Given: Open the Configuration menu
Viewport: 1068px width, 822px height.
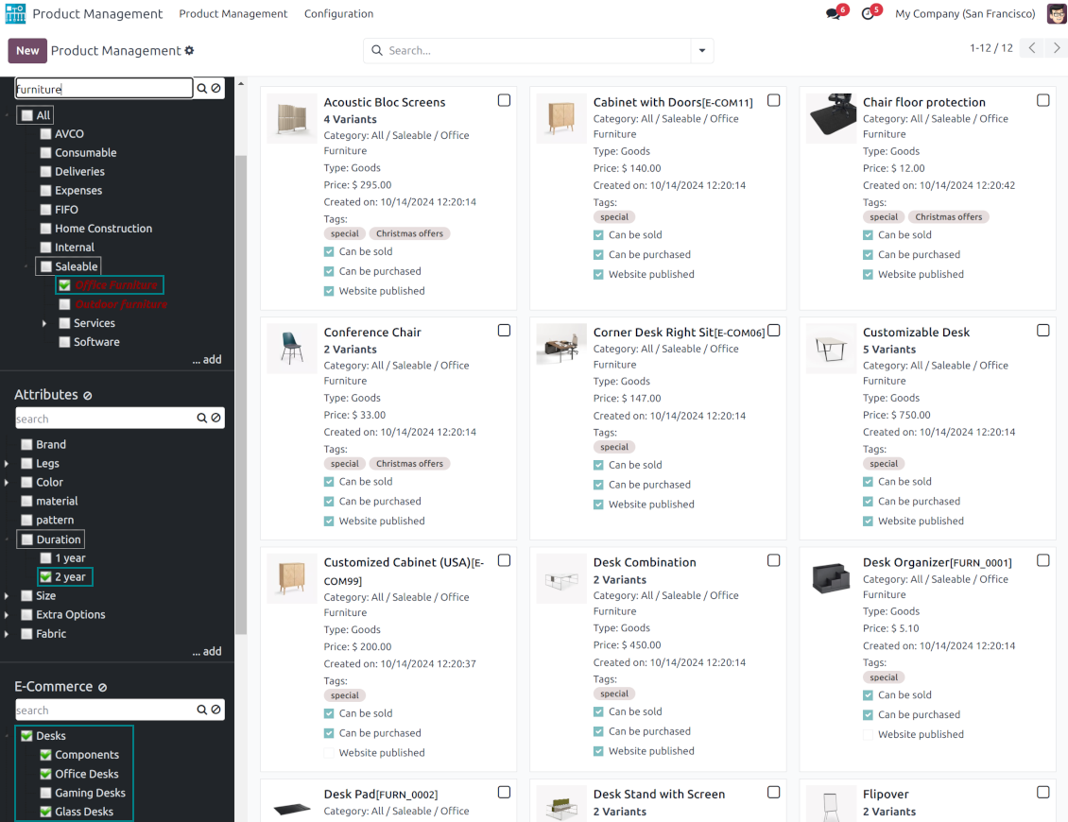Looking at the screenshot, I should 338,14.
